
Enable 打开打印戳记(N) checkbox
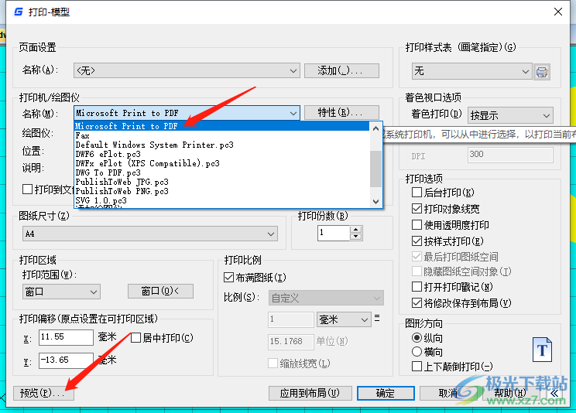pyautogui.click(x=417, y=286)
